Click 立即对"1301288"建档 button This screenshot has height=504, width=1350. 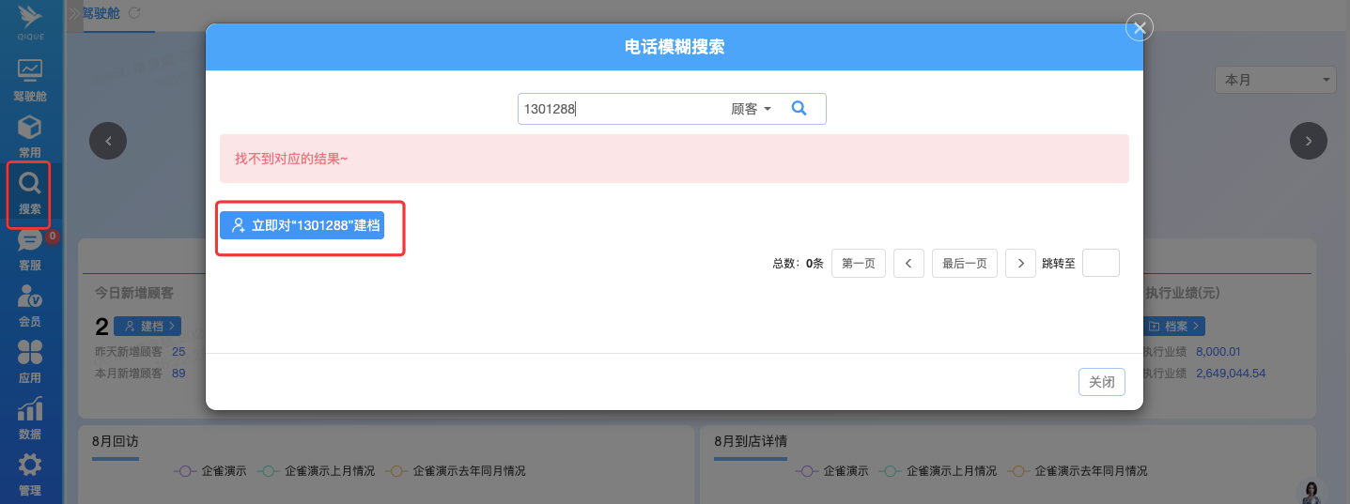303,225
